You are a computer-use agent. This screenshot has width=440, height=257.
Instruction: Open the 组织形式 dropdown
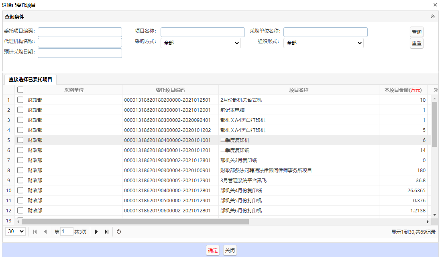324,43
